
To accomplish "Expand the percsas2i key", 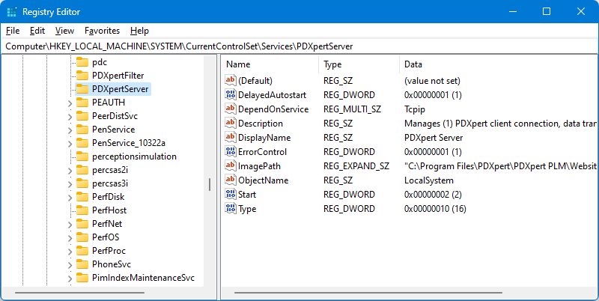I will click(x=70, y=171).
